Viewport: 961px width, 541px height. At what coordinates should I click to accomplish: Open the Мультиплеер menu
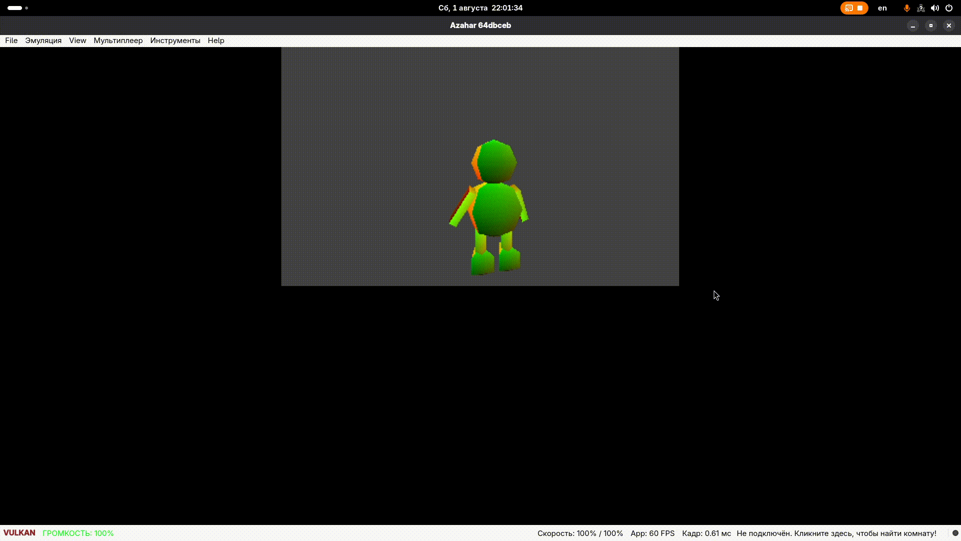(x=118, y=41)
